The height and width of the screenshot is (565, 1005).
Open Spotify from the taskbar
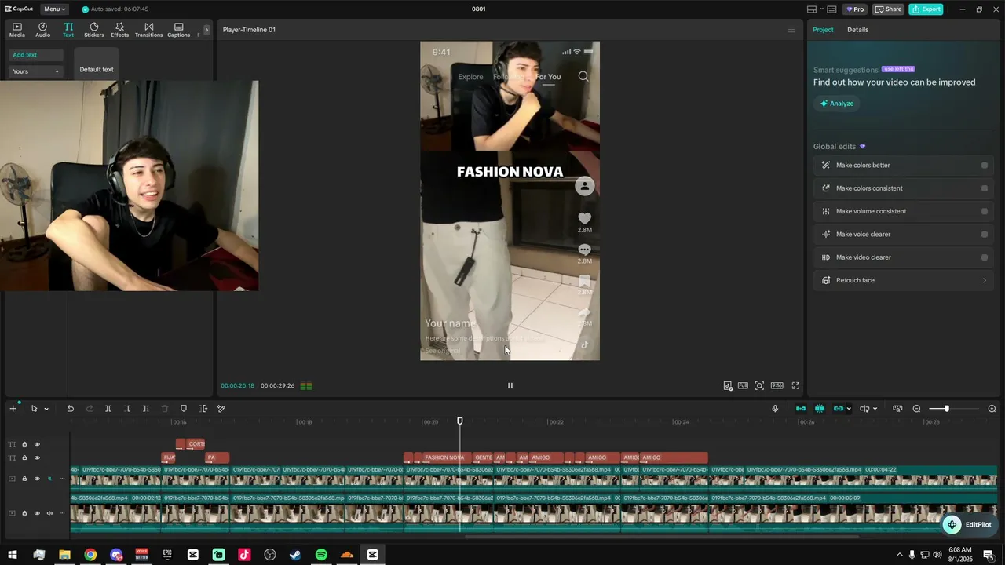(321, 555)
